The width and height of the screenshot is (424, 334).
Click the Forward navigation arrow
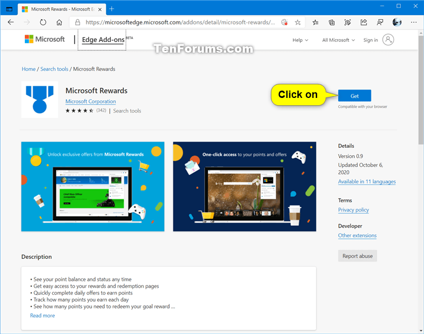[27, 22]
